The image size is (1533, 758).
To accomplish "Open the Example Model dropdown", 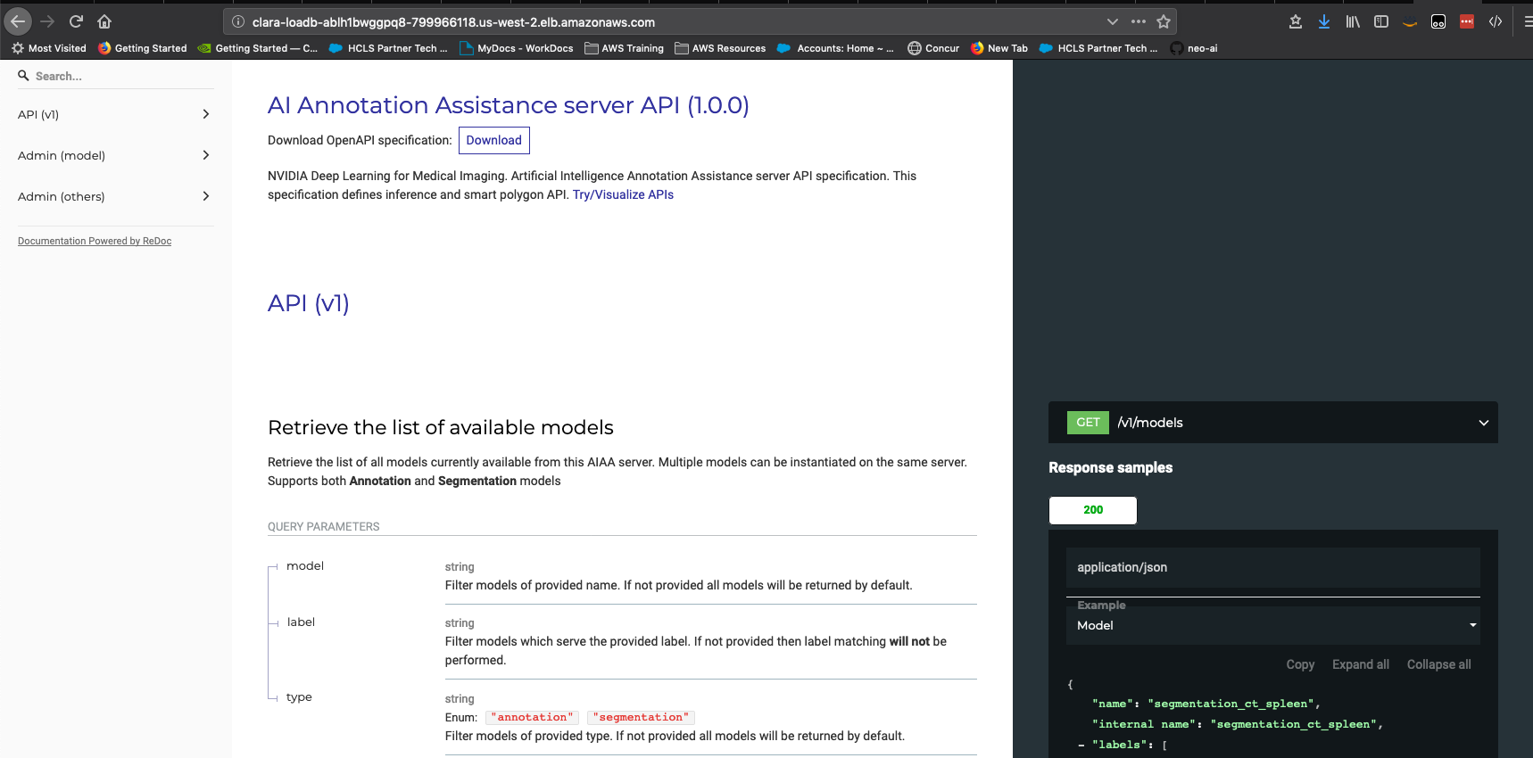I will (1273, 625).
